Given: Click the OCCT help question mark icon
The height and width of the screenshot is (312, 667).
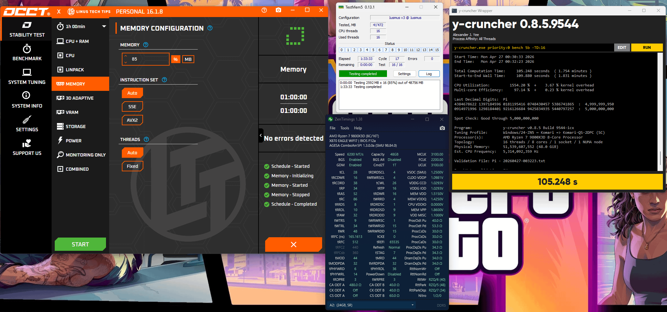Looking at the screenshot, I should pos(264,10).
